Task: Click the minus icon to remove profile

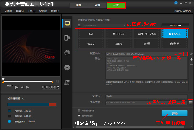Action: (191, 64)
